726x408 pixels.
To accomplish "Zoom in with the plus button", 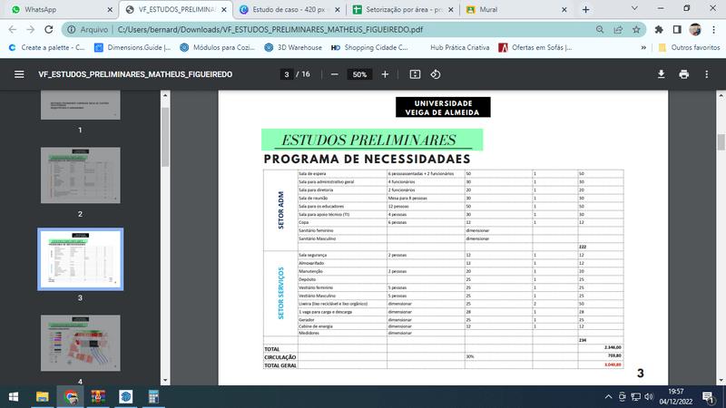I will [x=385, y=74].
